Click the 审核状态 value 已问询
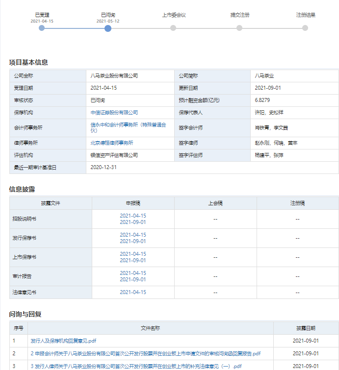The height and width of the screenshot is (370, 339). point(98,100)
